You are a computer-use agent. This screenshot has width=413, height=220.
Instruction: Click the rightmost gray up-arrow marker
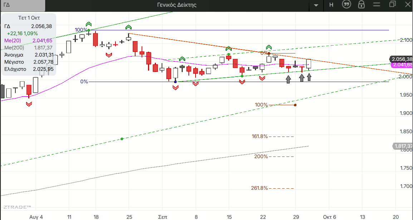click(x=309, y=77)
